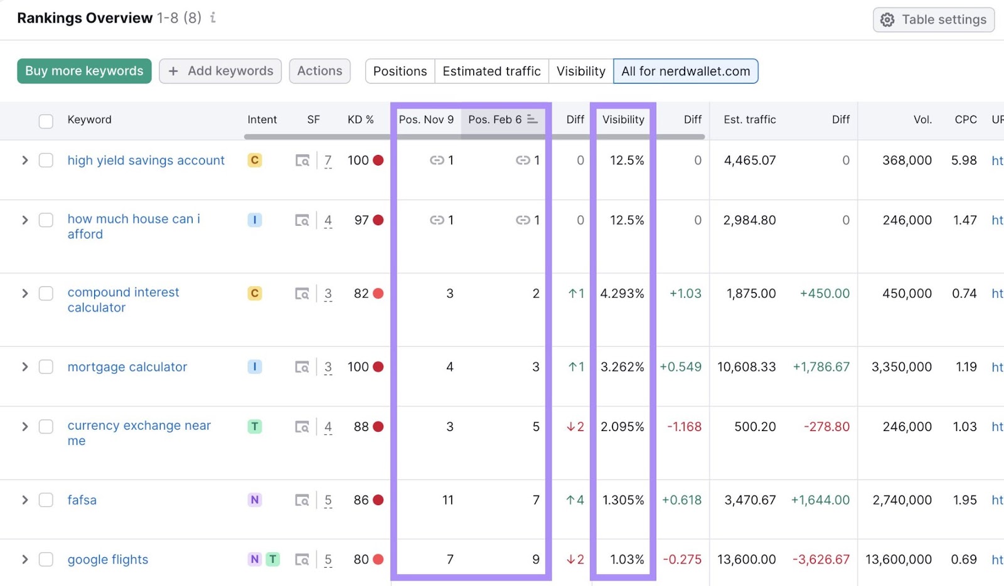Click the SF value 7 for high yield savings account
1004x586 pixels.
tap(328, 160)
